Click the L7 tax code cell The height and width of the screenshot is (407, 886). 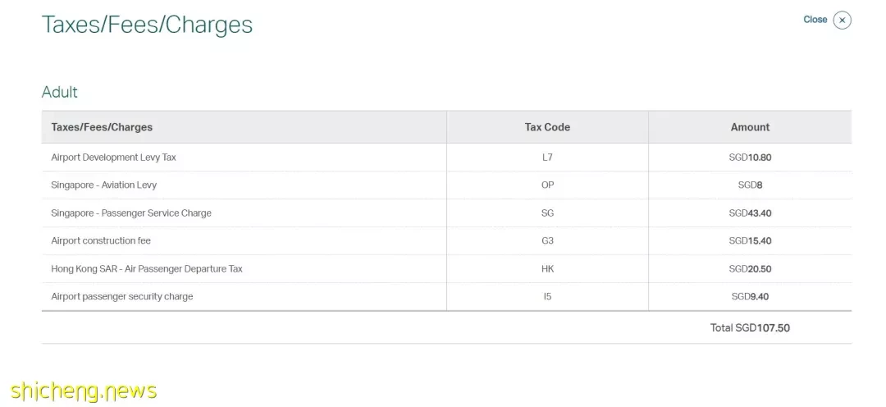[x=547, y=158]
